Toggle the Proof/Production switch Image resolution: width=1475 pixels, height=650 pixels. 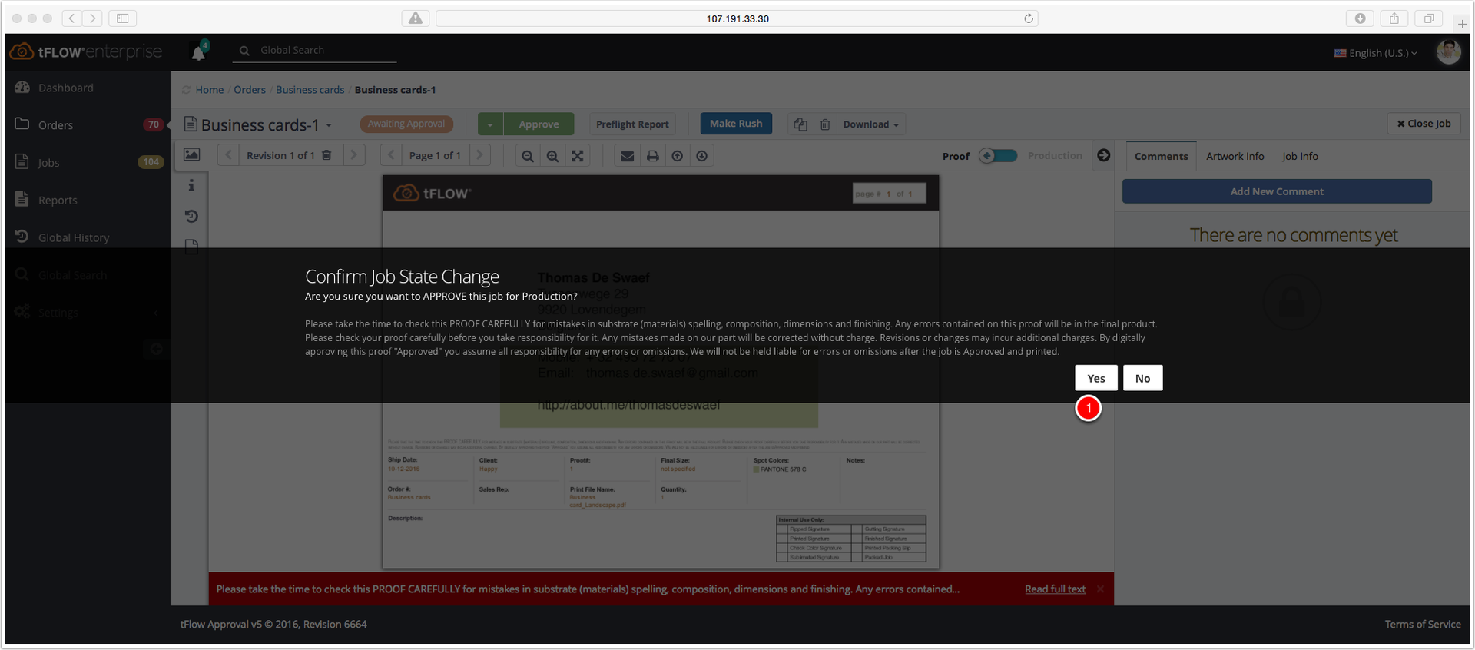coord(999,156)
